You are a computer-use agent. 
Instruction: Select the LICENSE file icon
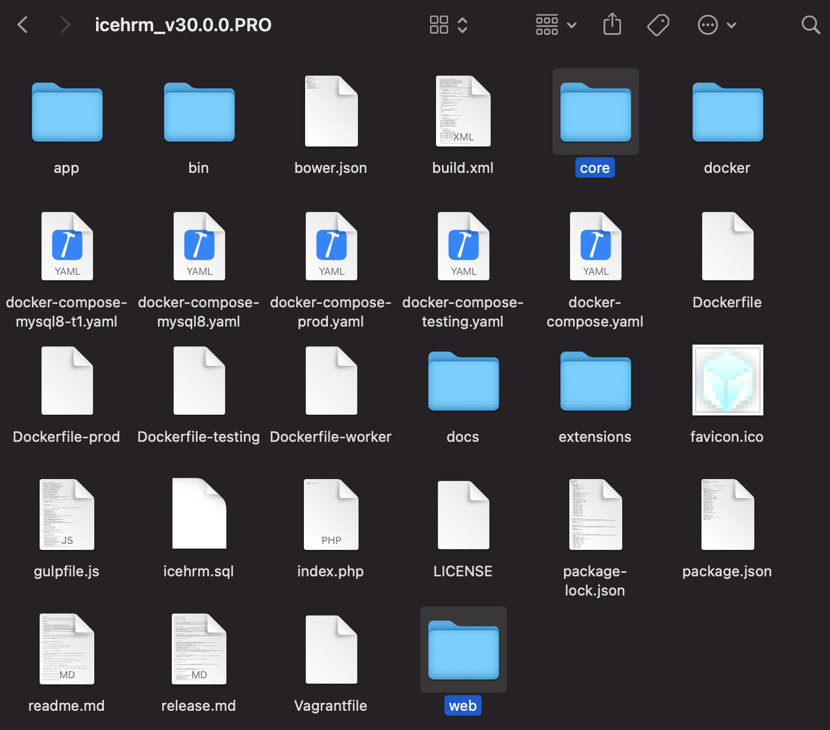pos(463,515)
